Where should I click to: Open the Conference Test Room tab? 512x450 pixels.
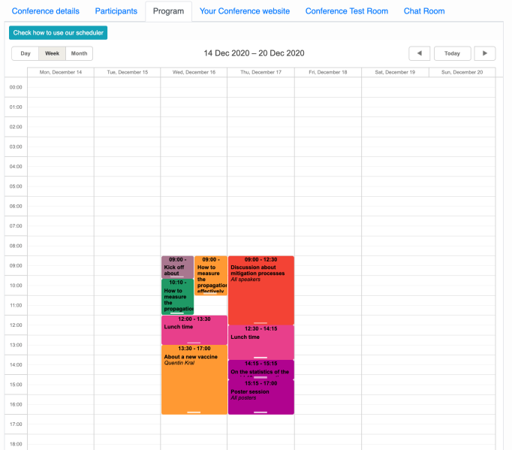click(x=347, y=11)
